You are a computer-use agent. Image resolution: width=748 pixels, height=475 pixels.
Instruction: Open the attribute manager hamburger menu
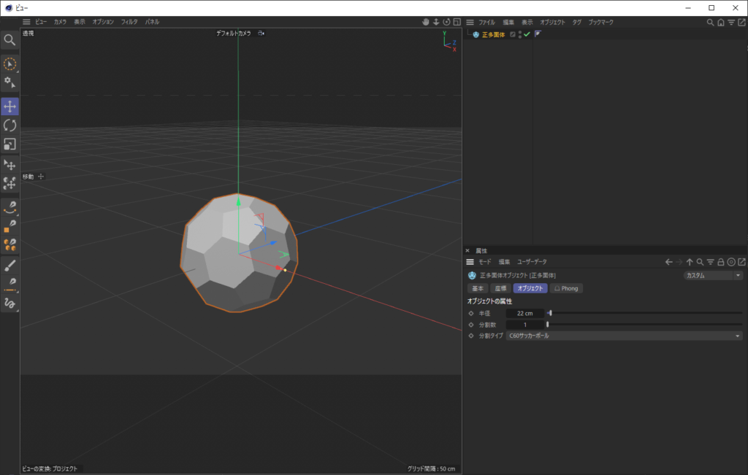point(468,261)
